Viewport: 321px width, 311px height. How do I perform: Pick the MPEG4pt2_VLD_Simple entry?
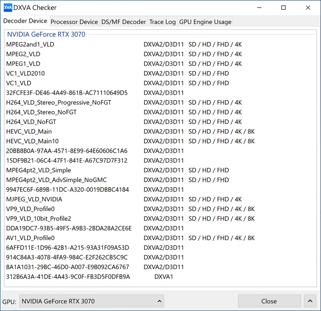[x=38, y=170]
